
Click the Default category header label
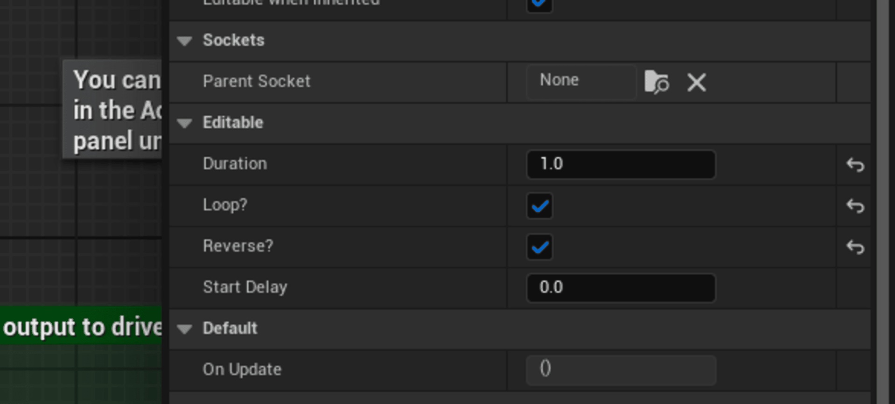click(230, 328)
